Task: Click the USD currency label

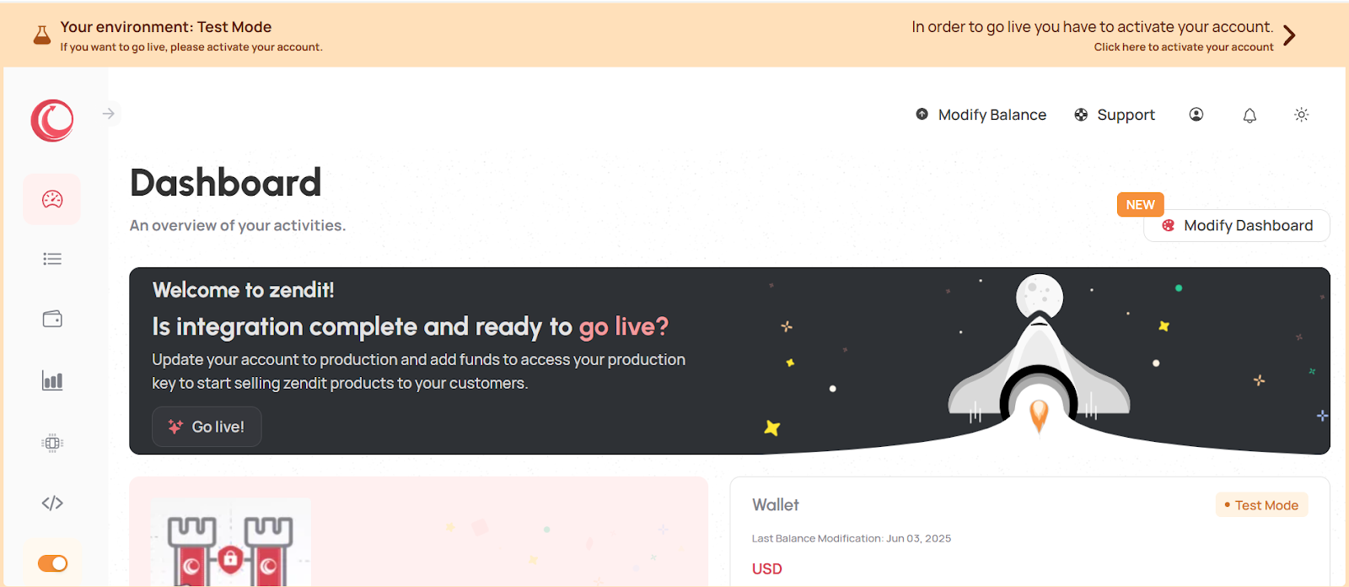Action: tap(767, 569)
